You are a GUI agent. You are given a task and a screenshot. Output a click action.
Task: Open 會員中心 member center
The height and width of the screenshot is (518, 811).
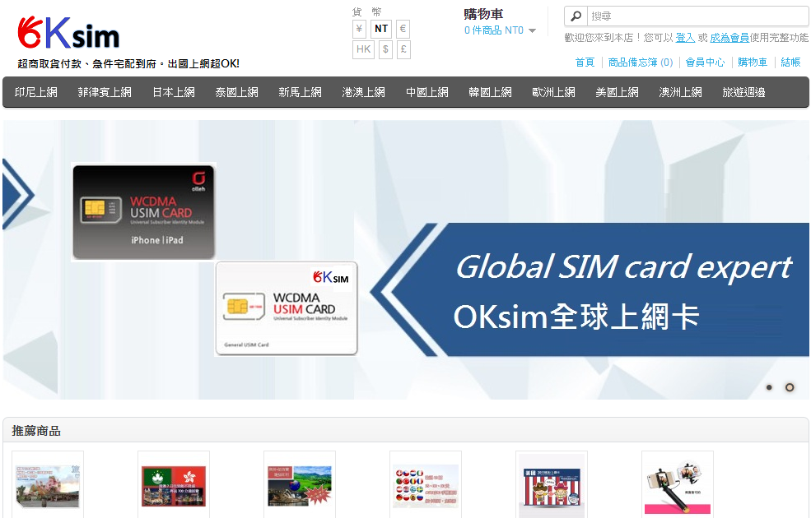click(705, 62)
